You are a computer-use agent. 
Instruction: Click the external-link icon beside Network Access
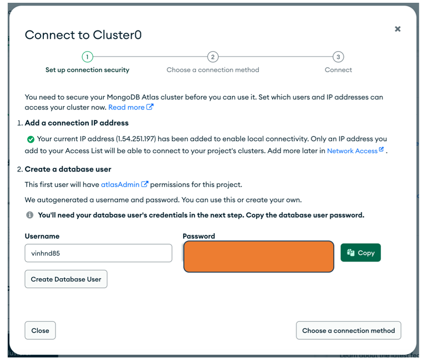(381, 150)
